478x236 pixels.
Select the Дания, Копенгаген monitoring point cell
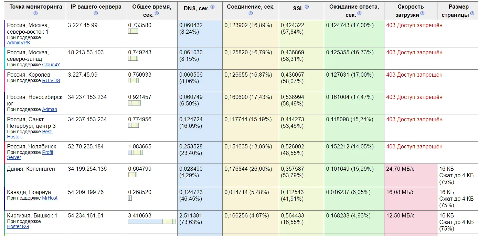pos(31,169)
